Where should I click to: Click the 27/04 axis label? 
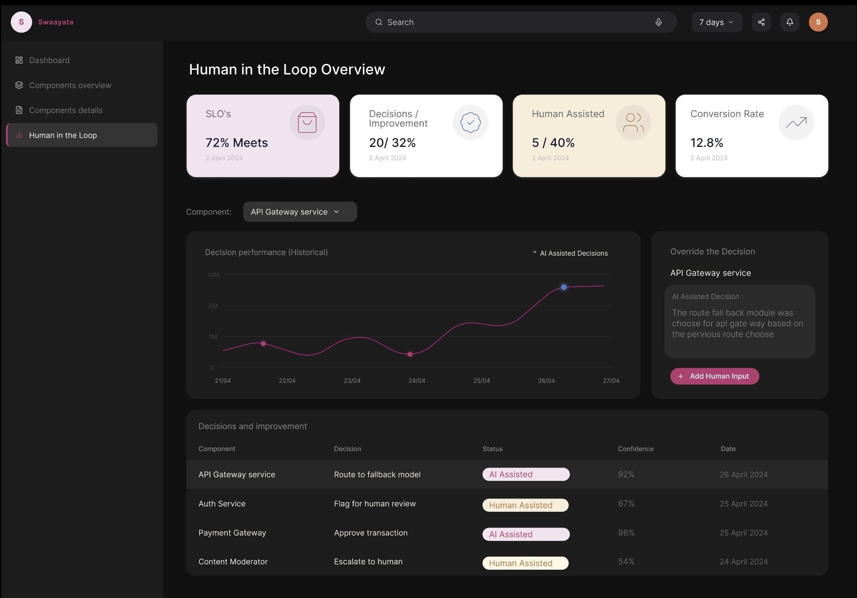coord(611,381)
